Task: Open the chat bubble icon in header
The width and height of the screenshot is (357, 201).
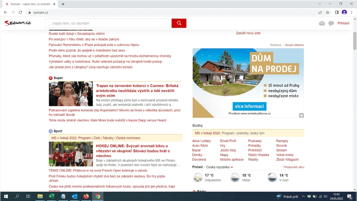Action: pos(331,24)
